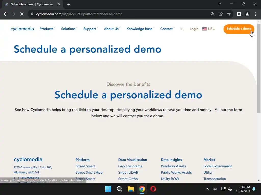The height and width of the screenshot is (195, 261).
Task: Click the Platform footer heading
Action: tap(83, 160)
